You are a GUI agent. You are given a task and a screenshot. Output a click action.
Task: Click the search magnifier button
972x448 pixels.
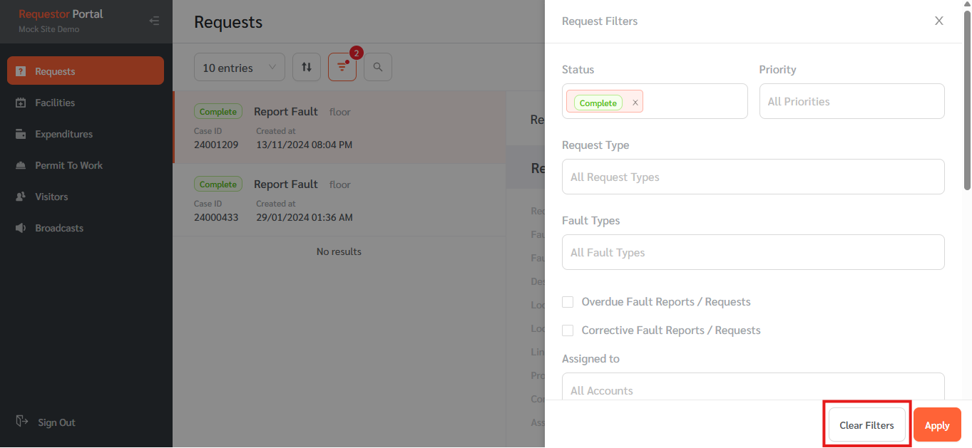click(x=378, y=67)
